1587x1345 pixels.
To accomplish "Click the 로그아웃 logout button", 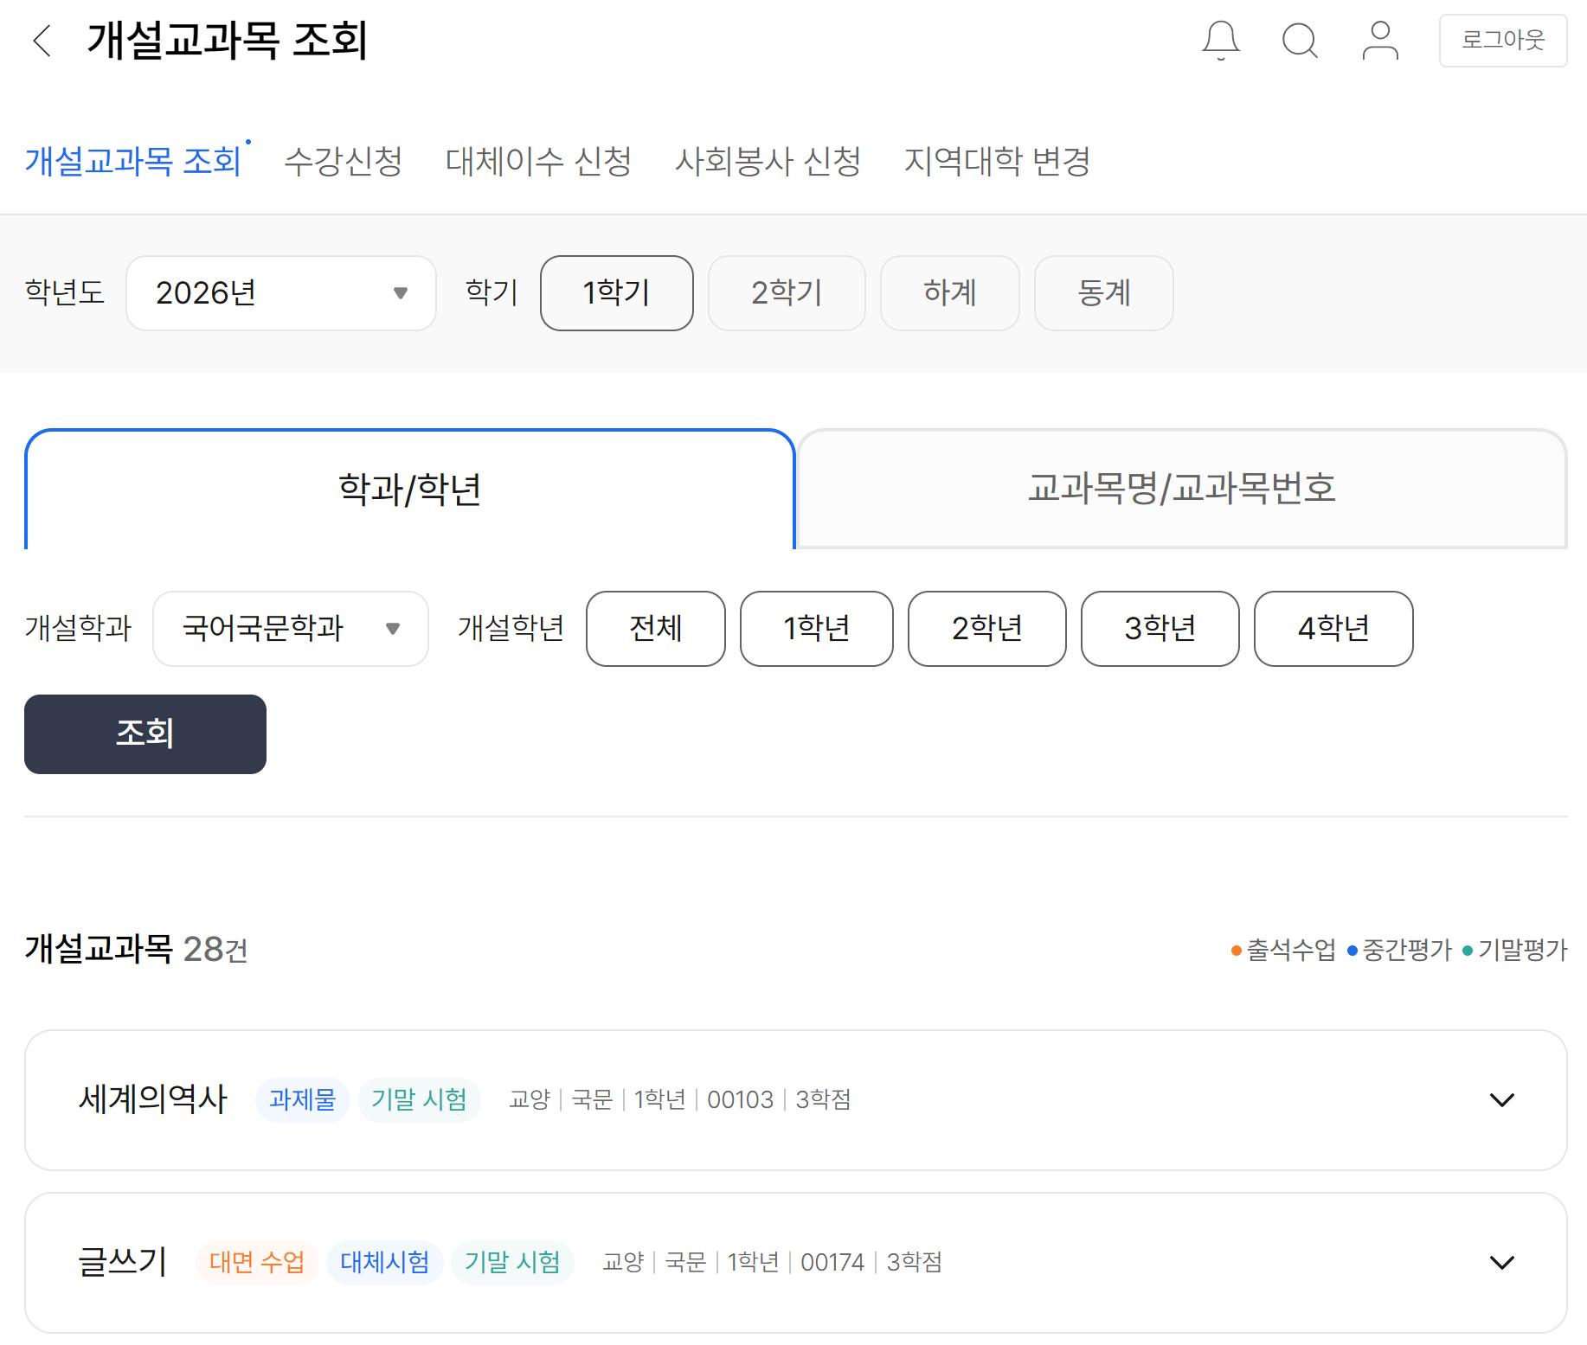I will pos(1503,41).
